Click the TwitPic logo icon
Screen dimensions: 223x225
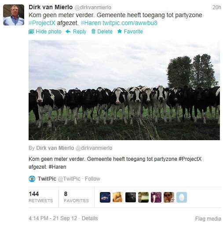[x=32, y=179]
